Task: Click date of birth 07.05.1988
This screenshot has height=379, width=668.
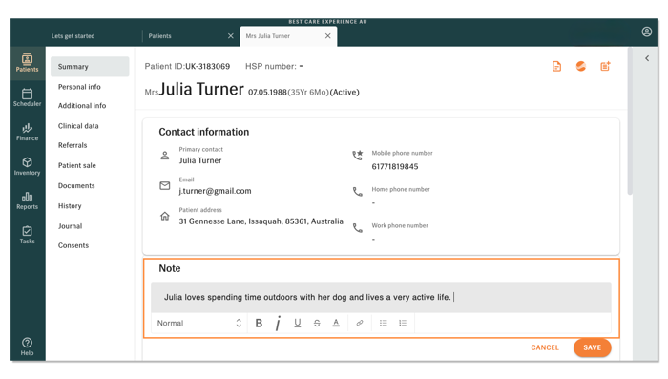Action: tap(267, 92)
